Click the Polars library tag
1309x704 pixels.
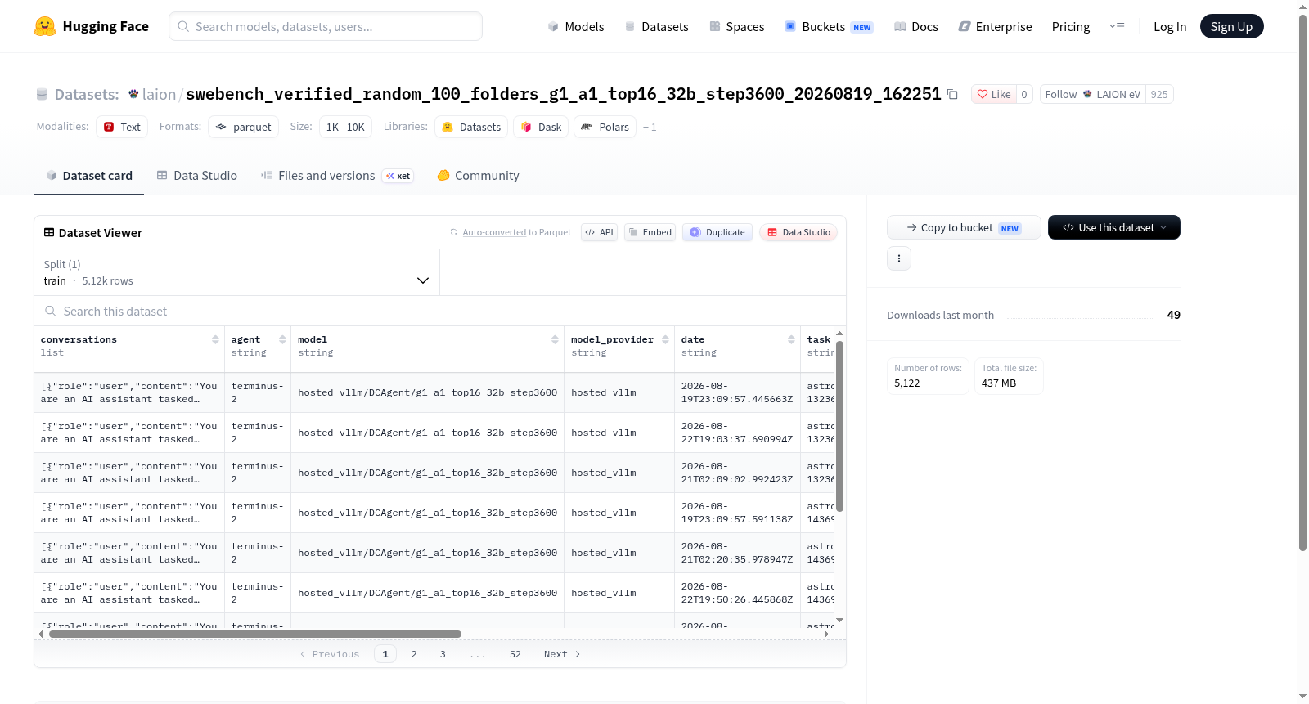click(605, 127)
